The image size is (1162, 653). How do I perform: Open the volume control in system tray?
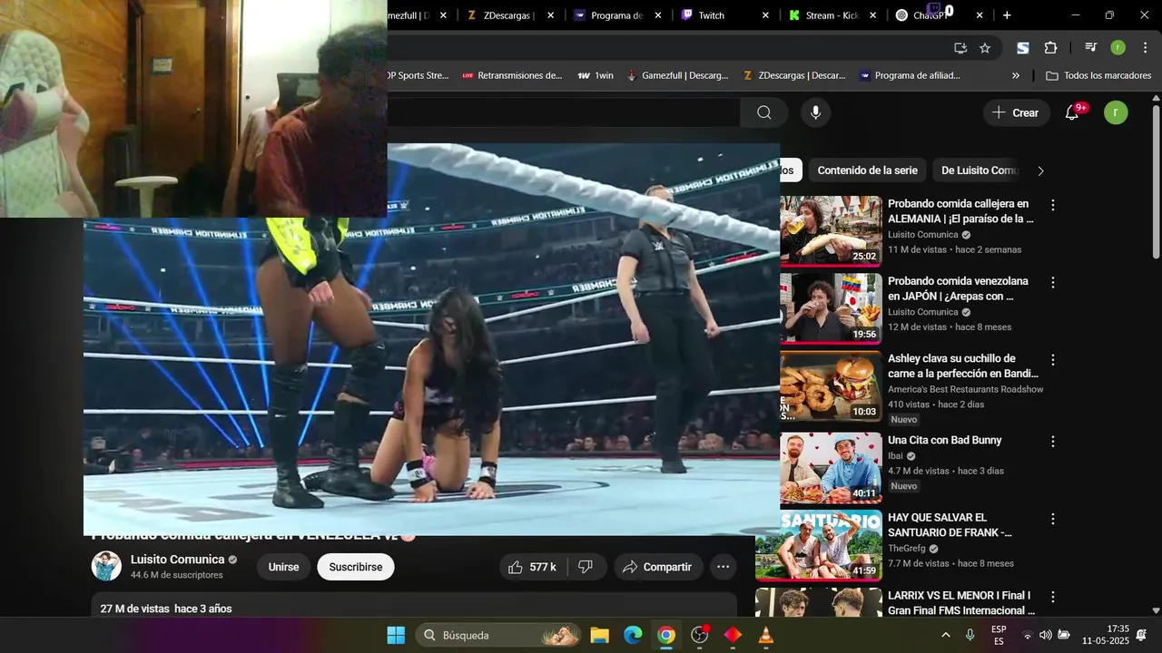[1045, 635]
